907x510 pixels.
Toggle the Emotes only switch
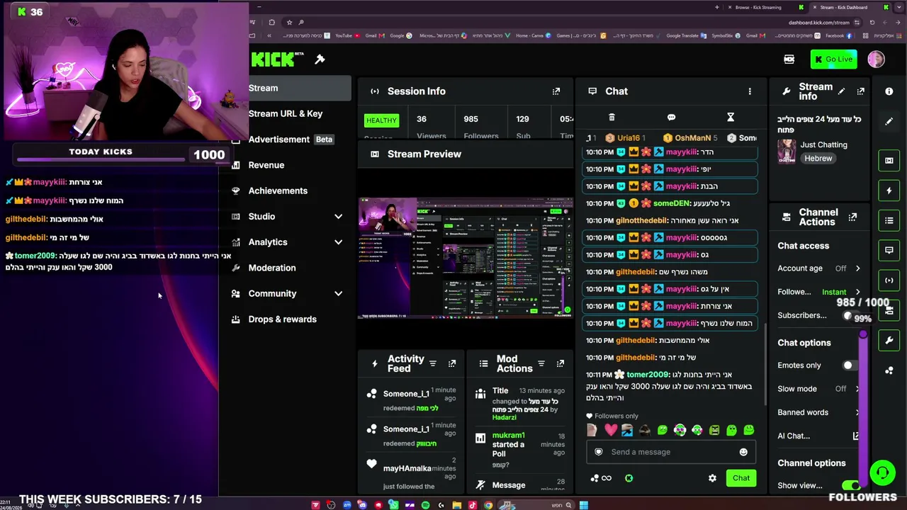tap(850, 365)
